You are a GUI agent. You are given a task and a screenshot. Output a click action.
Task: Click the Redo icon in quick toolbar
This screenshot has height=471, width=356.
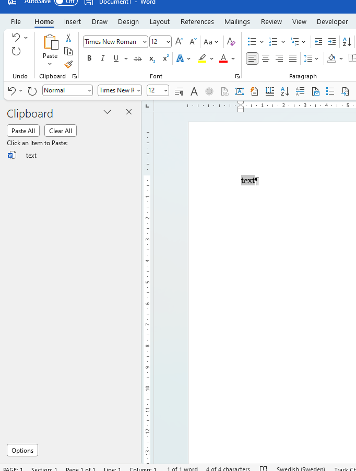pos(32,91)
